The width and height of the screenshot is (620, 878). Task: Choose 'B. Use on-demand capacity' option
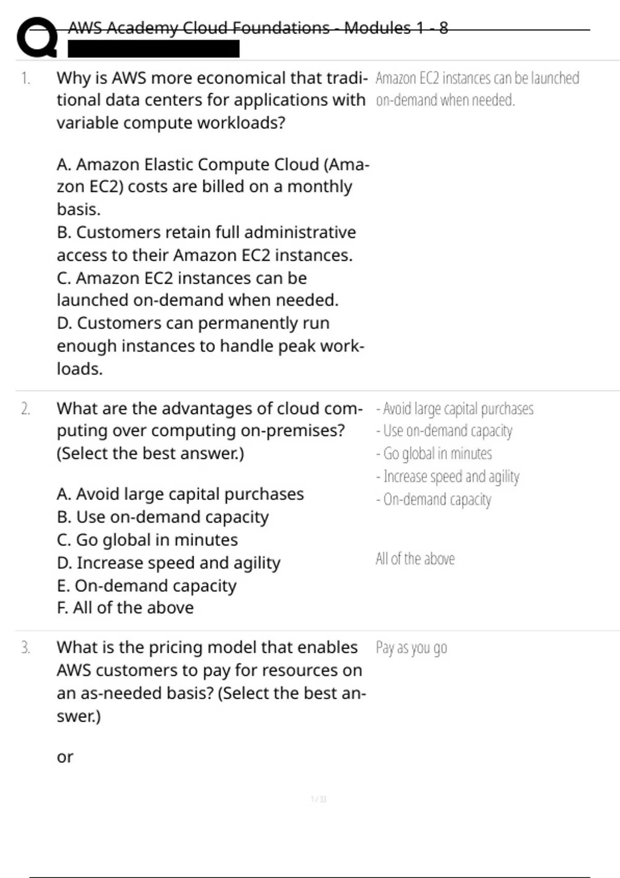pyautogui.click(x=163, y=517)
